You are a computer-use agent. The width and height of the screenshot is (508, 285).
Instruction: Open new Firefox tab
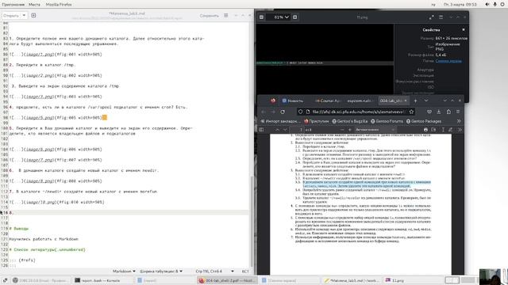pyautogui.click(x=415, y=101)
